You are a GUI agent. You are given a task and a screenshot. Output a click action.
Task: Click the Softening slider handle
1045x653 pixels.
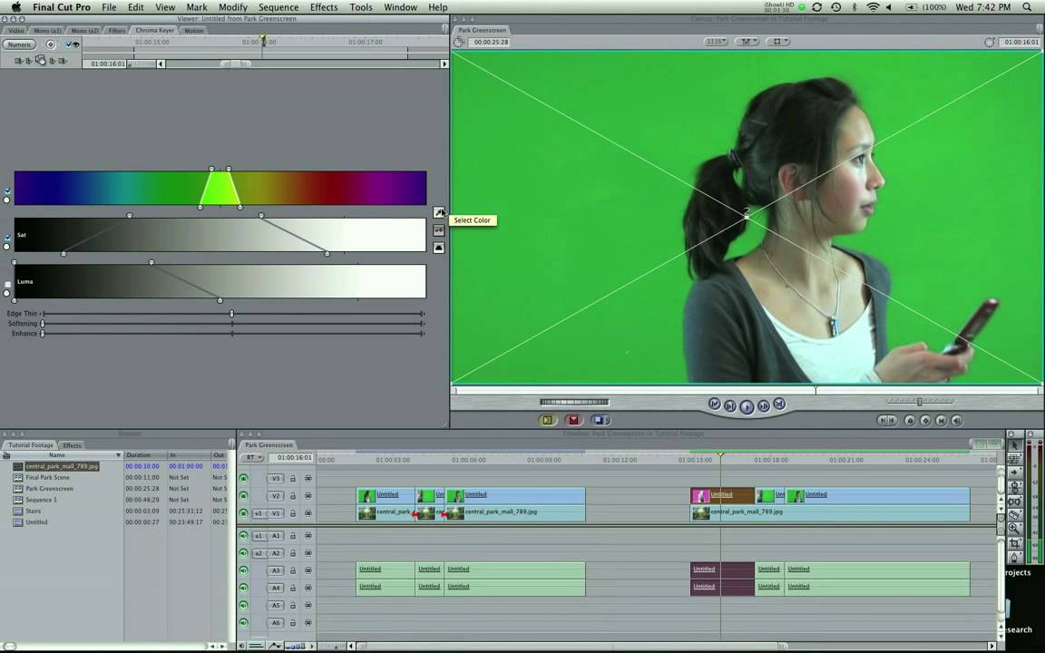tap(43, 323)
